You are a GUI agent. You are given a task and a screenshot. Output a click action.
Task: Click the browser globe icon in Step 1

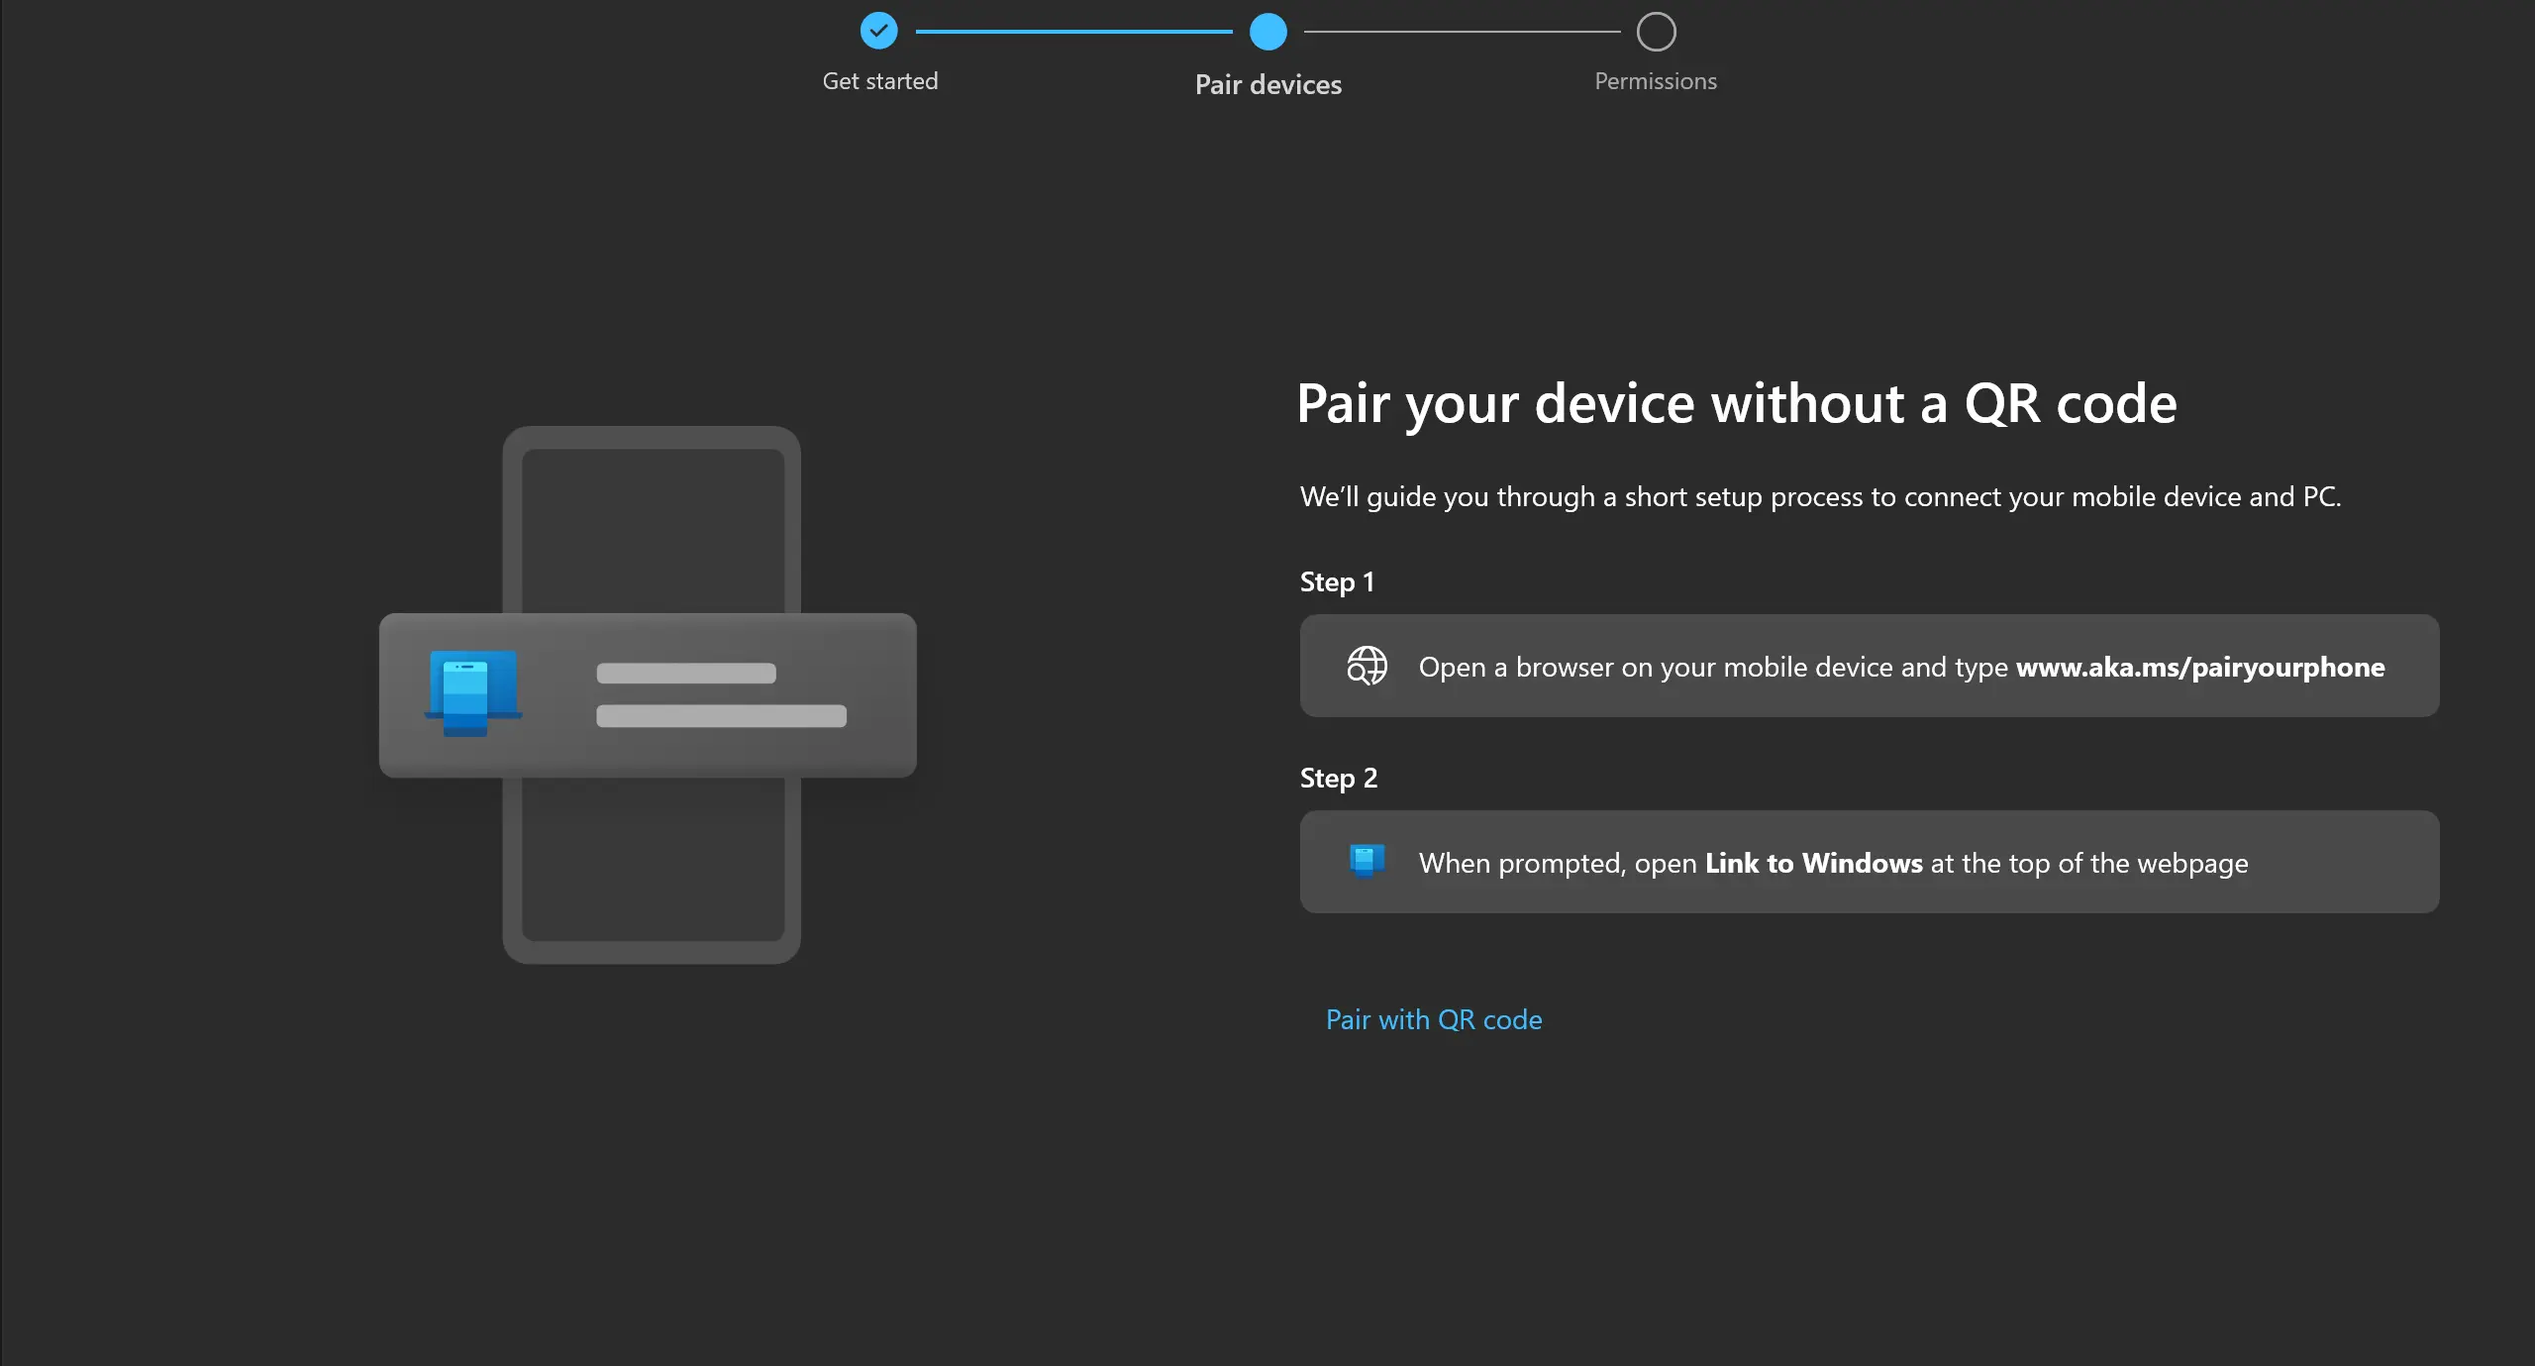(1367, 666)
